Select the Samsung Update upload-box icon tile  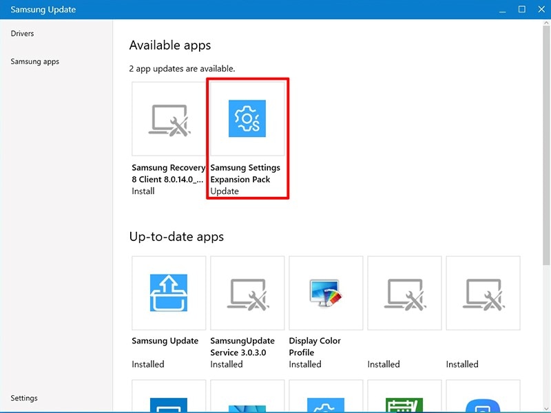click(x=169, y=293)
